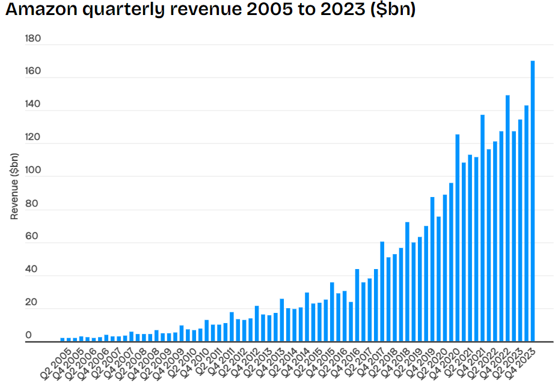This screenshot has height=391, width=558.
Task: Click the 'Q2 2019' x-axis label
Action: 407,365
